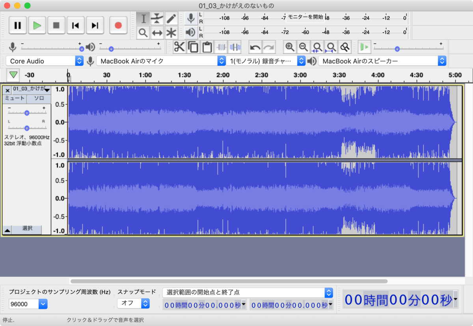Collapse the track with the triangle button
Screen dimensions: 473x326
tap(7, 230)
